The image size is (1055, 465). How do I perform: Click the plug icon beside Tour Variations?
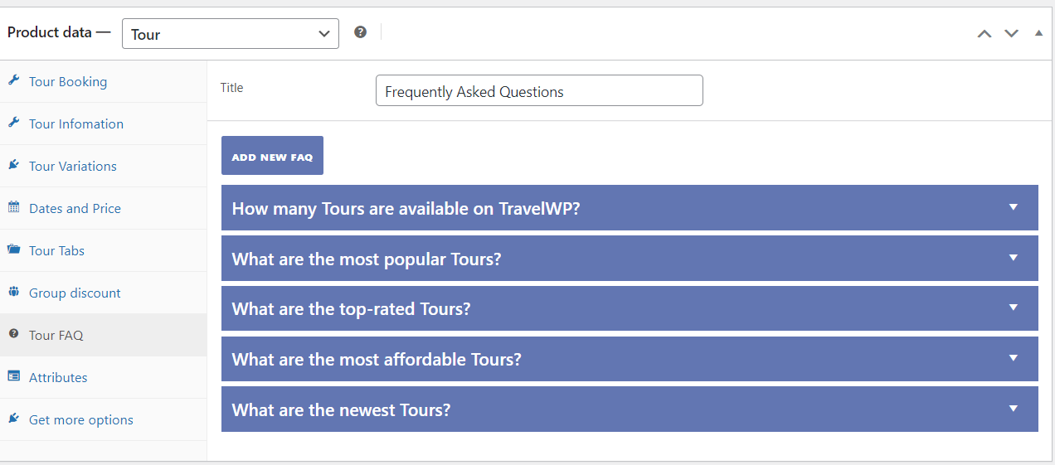(x=13, y=165)
